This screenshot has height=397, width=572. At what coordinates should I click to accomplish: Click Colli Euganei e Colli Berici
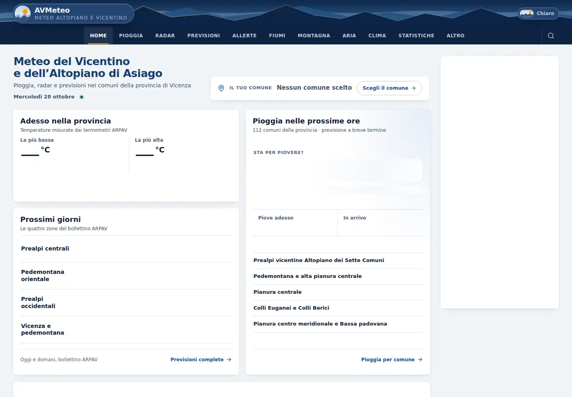pos(338,308)
